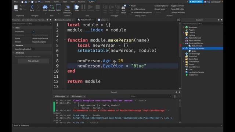Click the TestService icon in Explorer
The height and width of the screenshot is (132, 235).
pos(187,75)
